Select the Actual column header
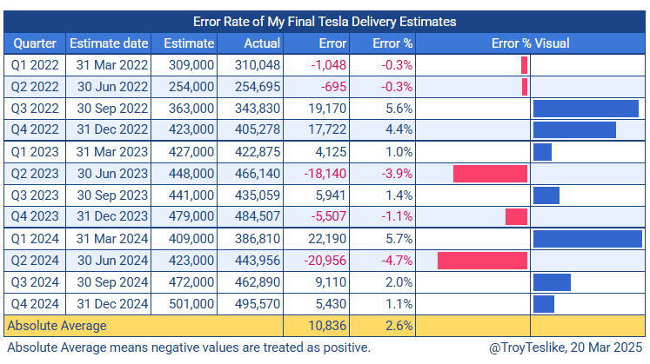Image resolution: width=650 pixels, height=364 pixels. pos(260,43)
